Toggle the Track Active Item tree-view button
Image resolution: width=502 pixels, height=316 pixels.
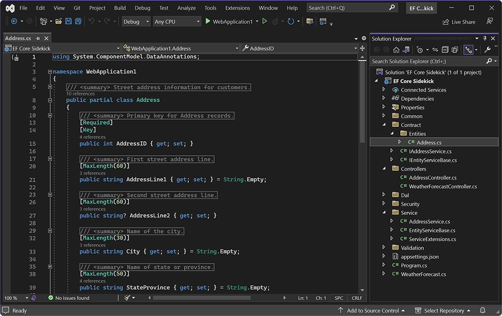468,50
